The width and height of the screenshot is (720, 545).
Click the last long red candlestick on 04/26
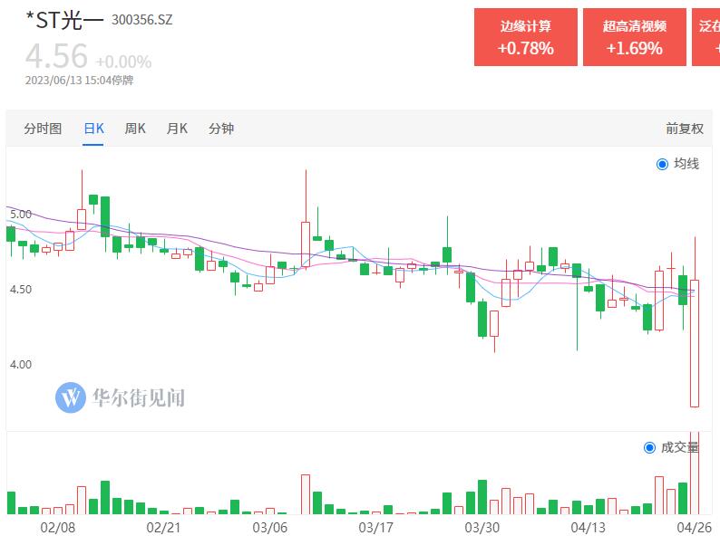pos(695,343)
